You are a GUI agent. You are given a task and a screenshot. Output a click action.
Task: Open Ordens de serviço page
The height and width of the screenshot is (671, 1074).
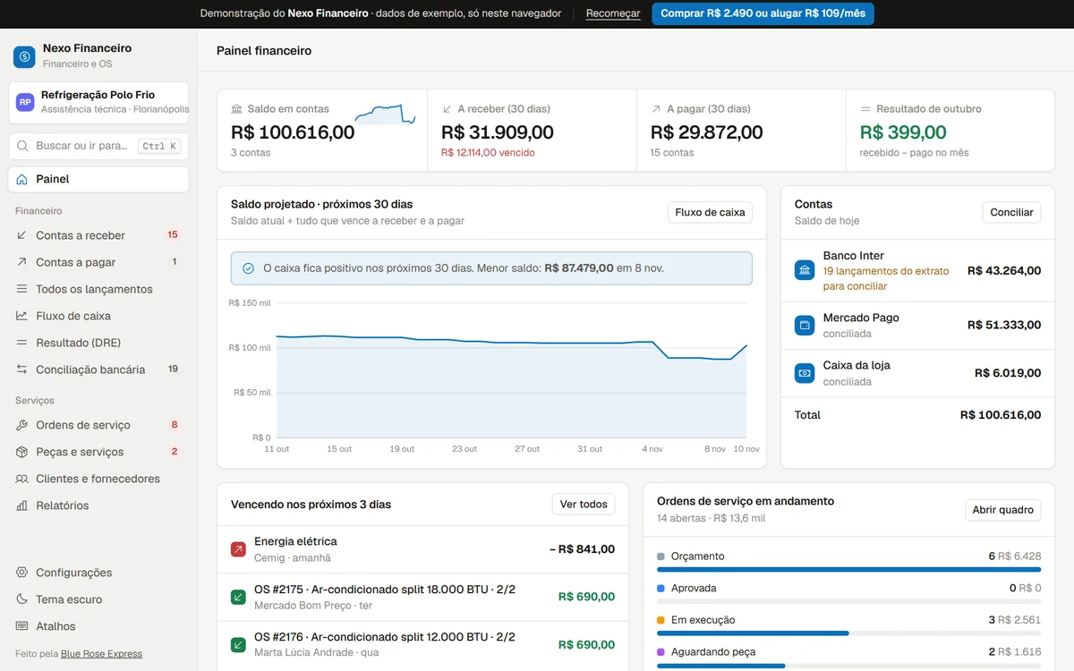98,425
